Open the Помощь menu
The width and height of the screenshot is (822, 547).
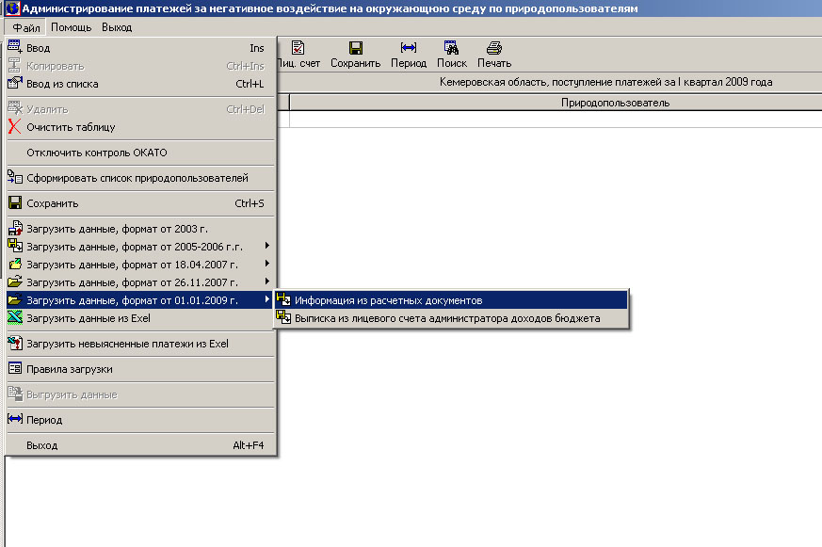(72, 27)
